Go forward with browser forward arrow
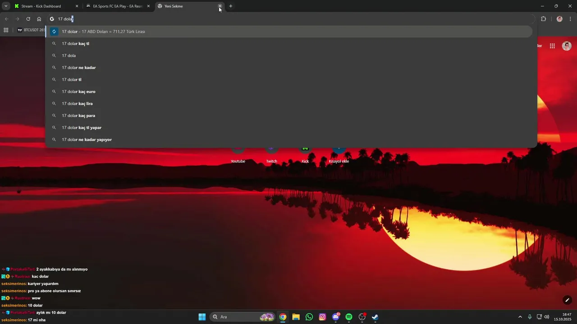 coord(17,19)
